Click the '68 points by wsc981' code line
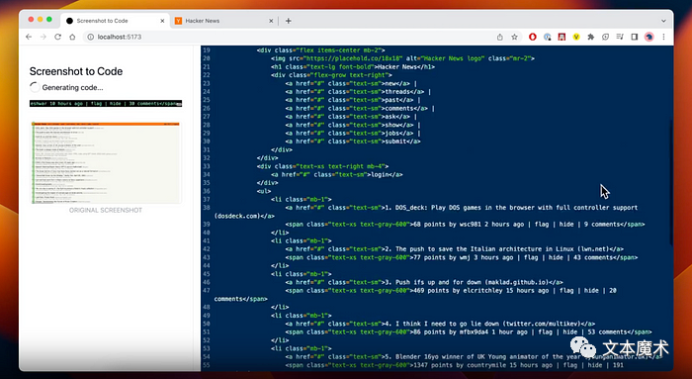This screenshot has width=692, height=379. [465, 225]
